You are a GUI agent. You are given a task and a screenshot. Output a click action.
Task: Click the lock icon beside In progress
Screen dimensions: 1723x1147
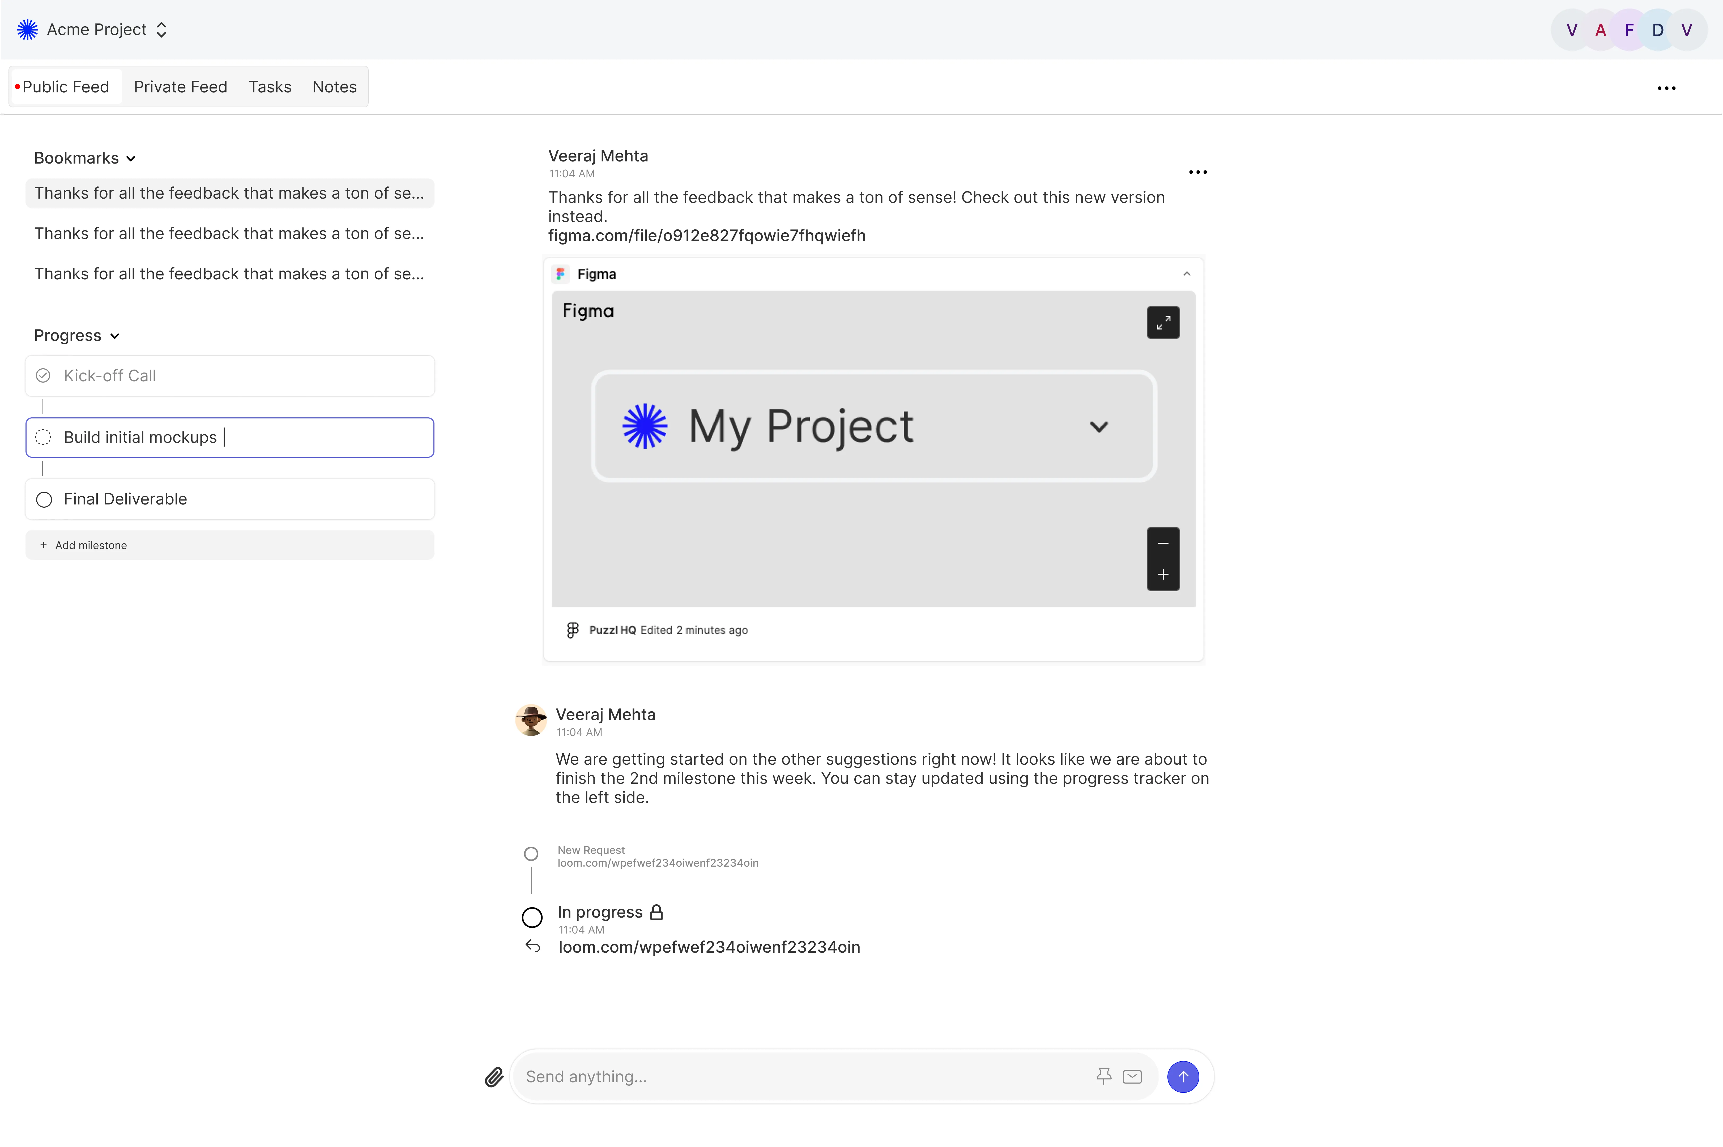(x=656, y=912)
